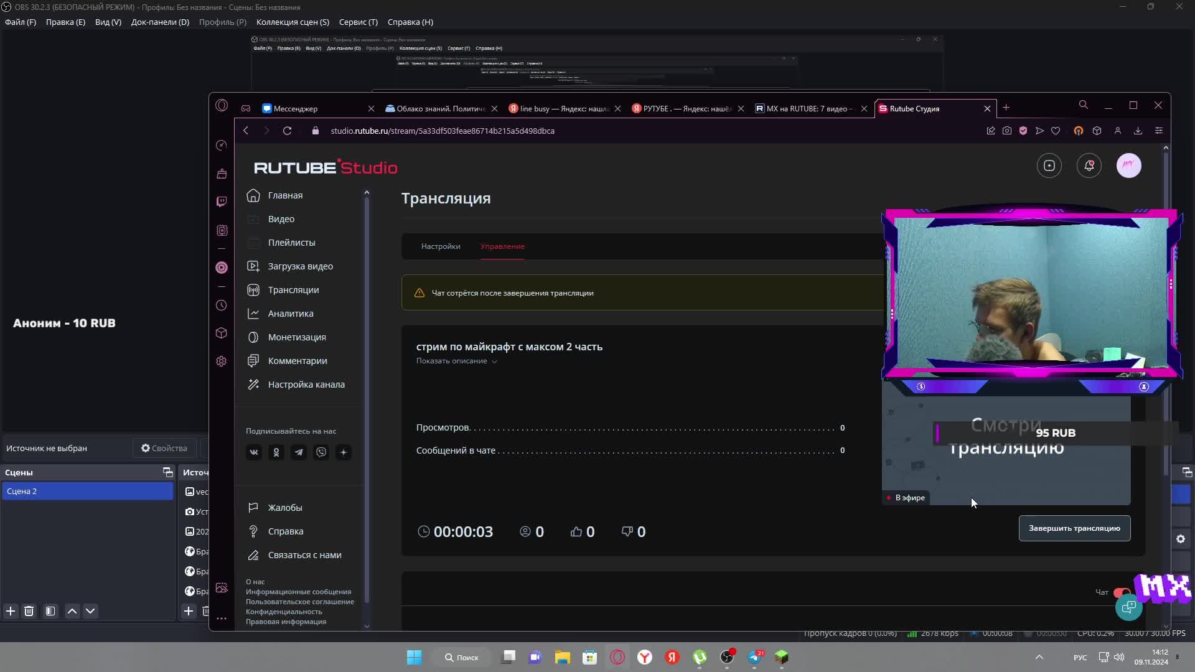
Task: Open File Explorer from the taskbar
Action: point(563,657)
